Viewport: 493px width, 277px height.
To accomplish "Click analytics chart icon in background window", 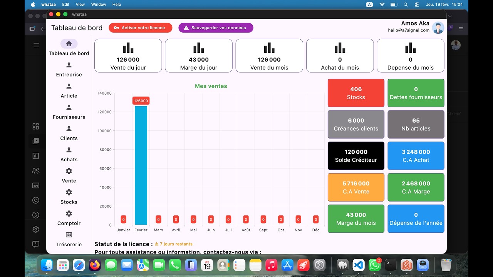I will click(x=36, y=156).
